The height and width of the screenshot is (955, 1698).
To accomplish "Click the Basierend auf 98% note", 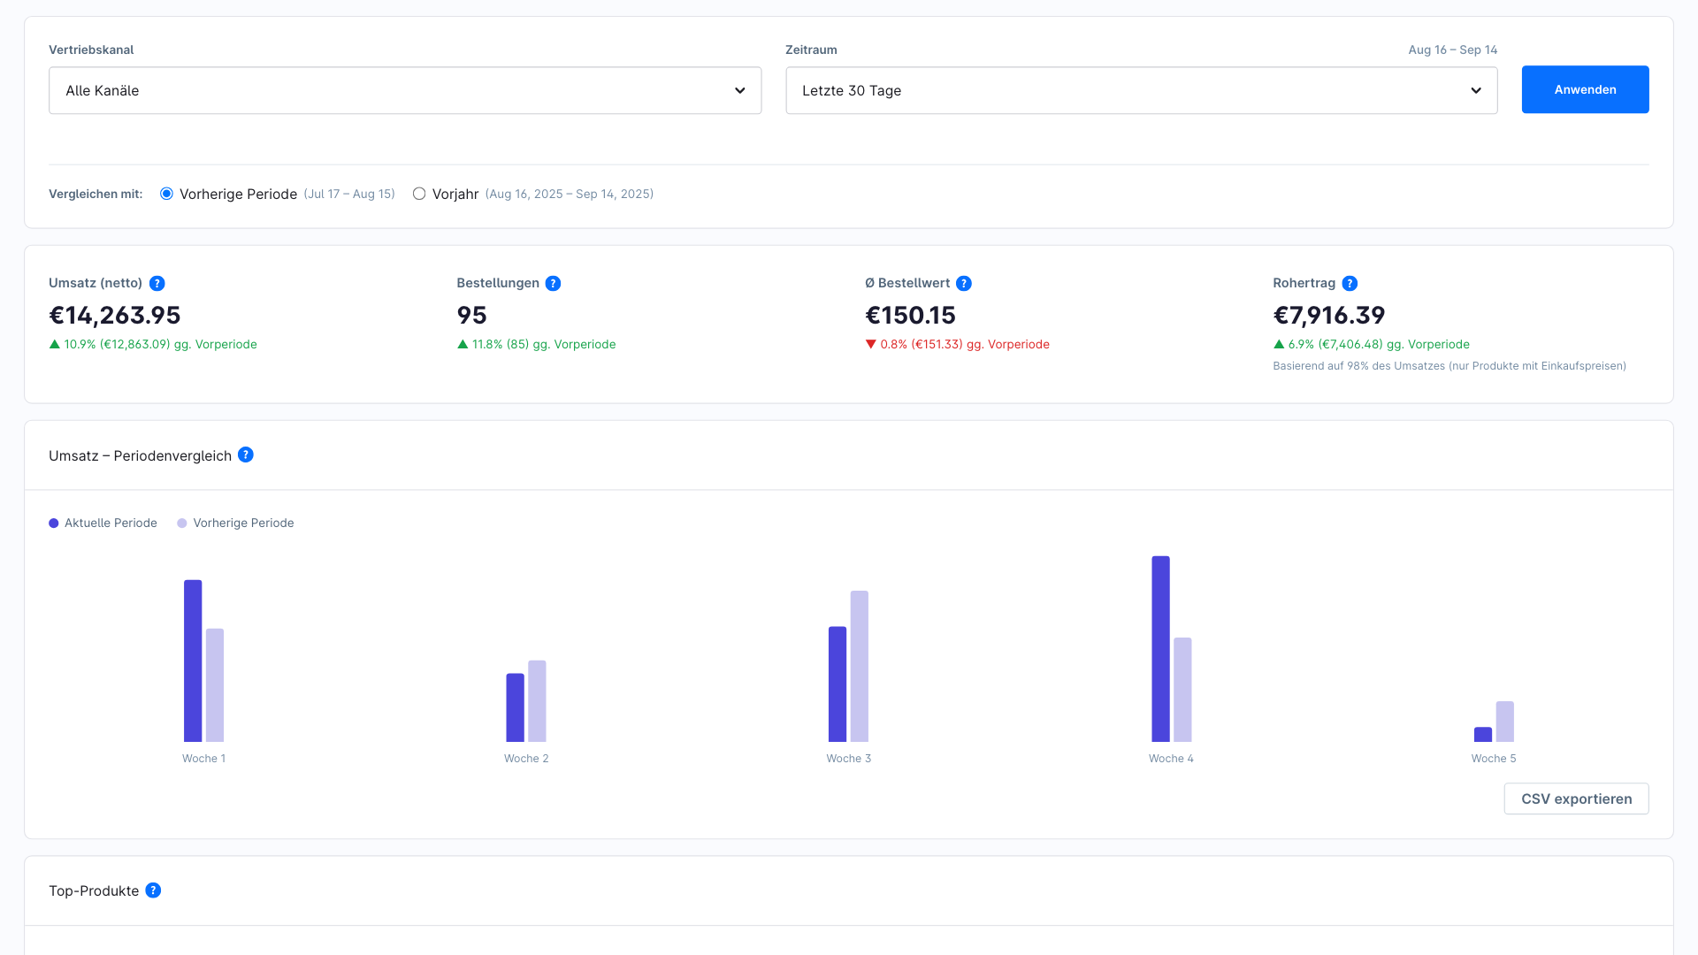I will [x=1449, y=366].
